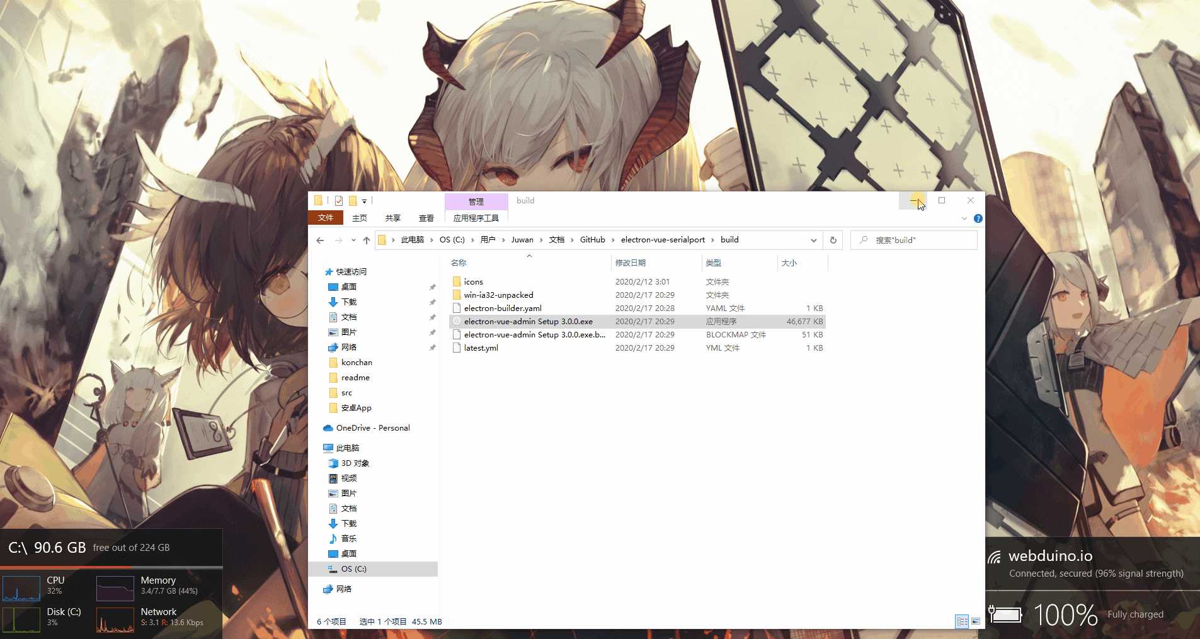Open the src folder in sidebar
Viewport: 1200px width, 639px height.
click(346, 392)
